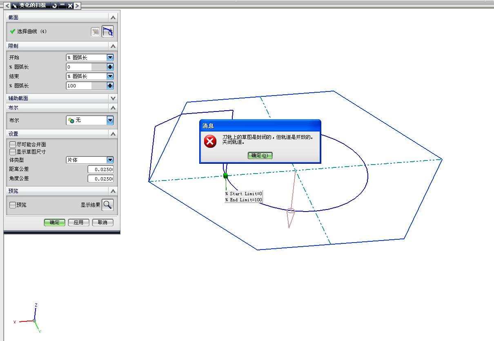Enable the 预览 checkbox
Viewport: 494px width, 341px height.
click(x=13, y=205)
